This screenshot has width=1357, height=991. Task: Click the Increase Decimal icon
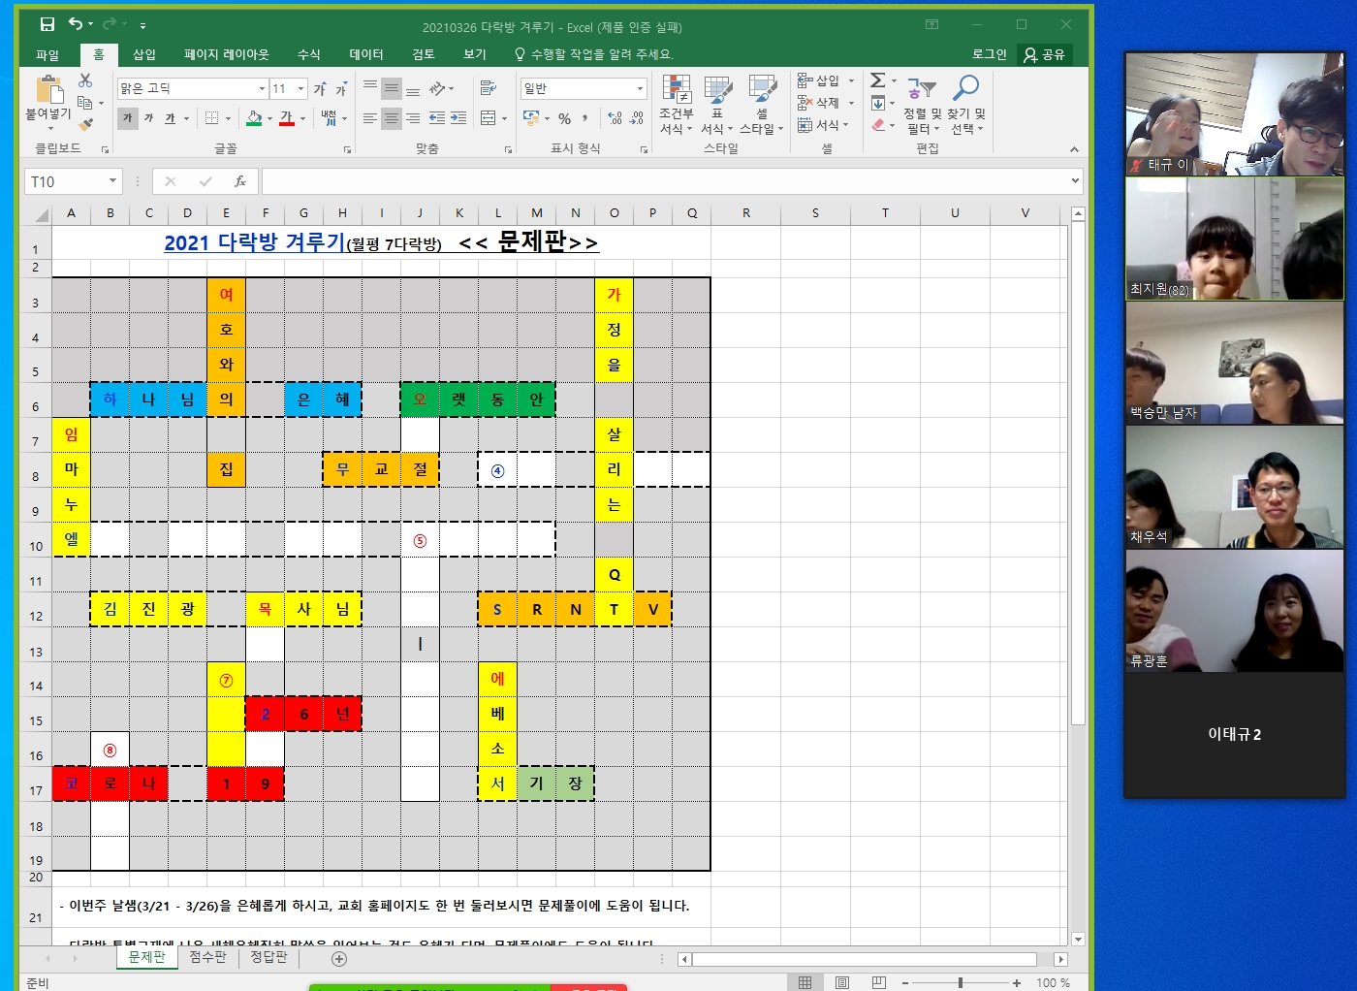[x=615, y=118]
